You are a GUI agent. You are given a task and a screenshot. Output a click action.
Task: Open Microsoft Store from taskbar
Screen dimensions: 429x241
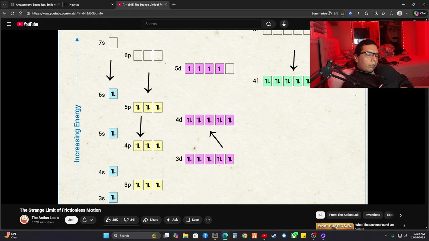click(195, 236)
